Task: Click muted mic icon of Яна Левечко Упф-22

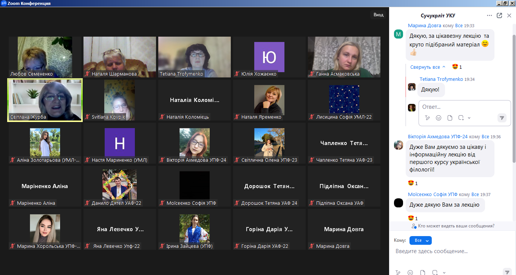Action: tap(88, 246)
